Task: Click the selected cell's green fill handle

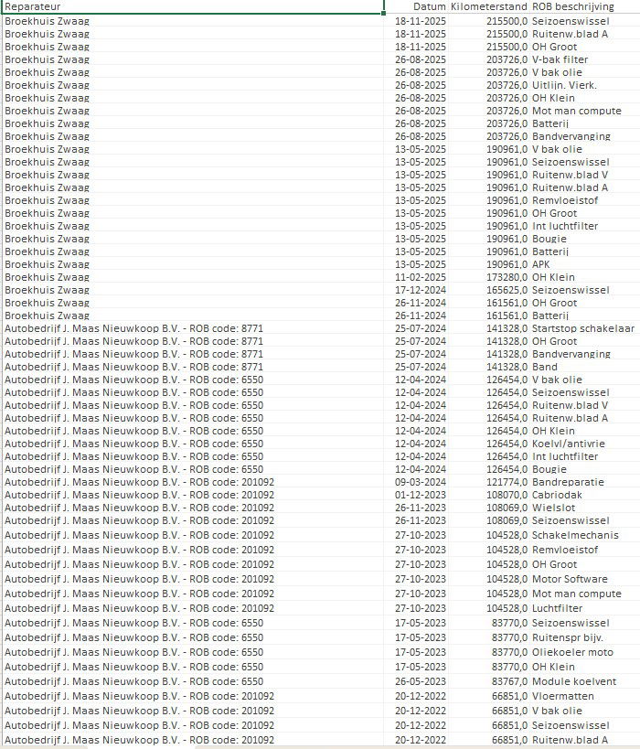Action: (x=383, y=13)
